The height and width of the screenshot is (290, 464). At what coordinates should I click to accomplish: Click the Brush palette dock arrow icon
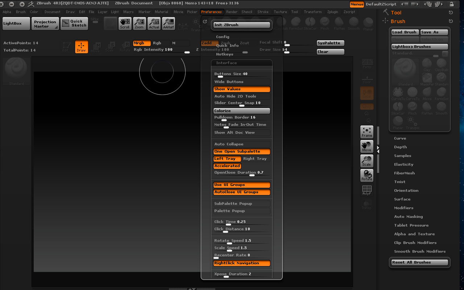pos(451,21)
